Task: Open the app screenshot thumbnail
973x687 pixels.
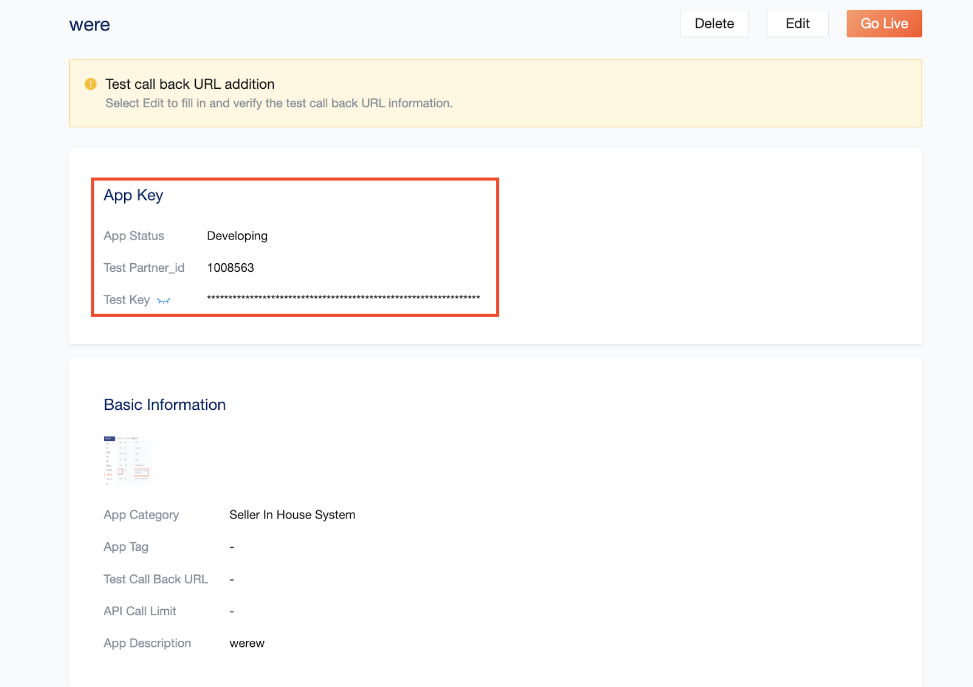Action: pyautogui.click(x=127, y=460)
